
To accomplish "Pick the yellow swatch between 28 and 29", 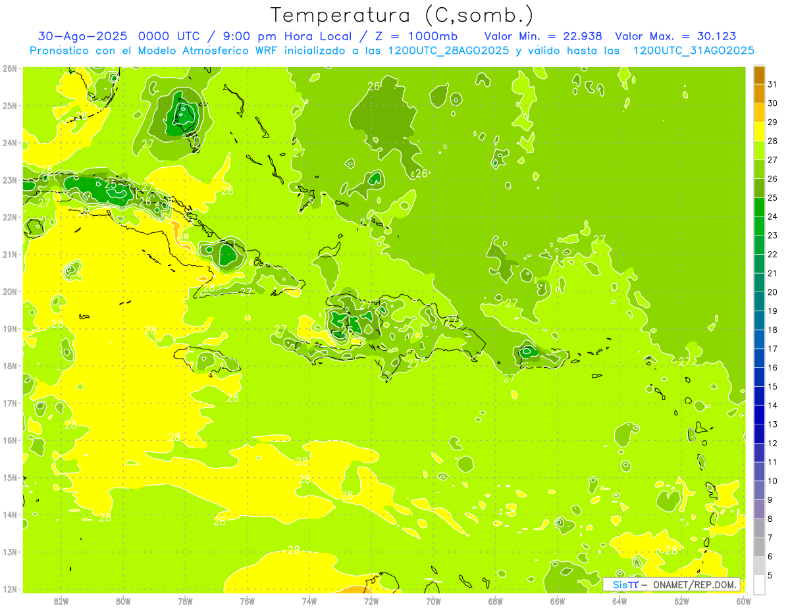I will 759,132.
